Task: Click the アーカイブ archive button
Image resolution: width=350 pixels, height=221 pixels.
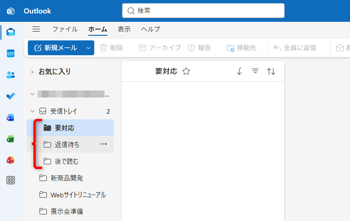Action: coord(160,48)
